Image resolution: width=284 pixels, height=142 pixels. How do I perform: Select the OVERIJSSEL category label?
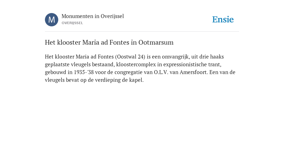pyautogui.click(x=72, y=23)
